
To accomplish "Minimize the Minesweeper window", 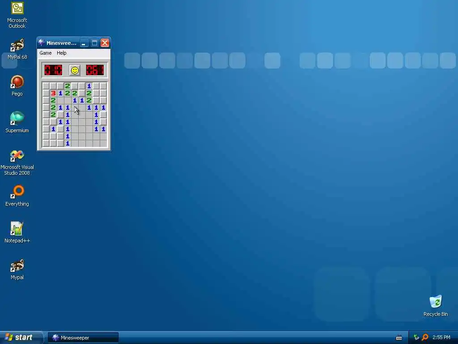I will 84,43.
